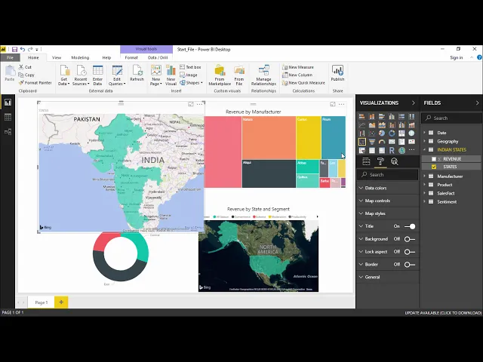Open the Get Data dropdown

[x=63, y=75]
